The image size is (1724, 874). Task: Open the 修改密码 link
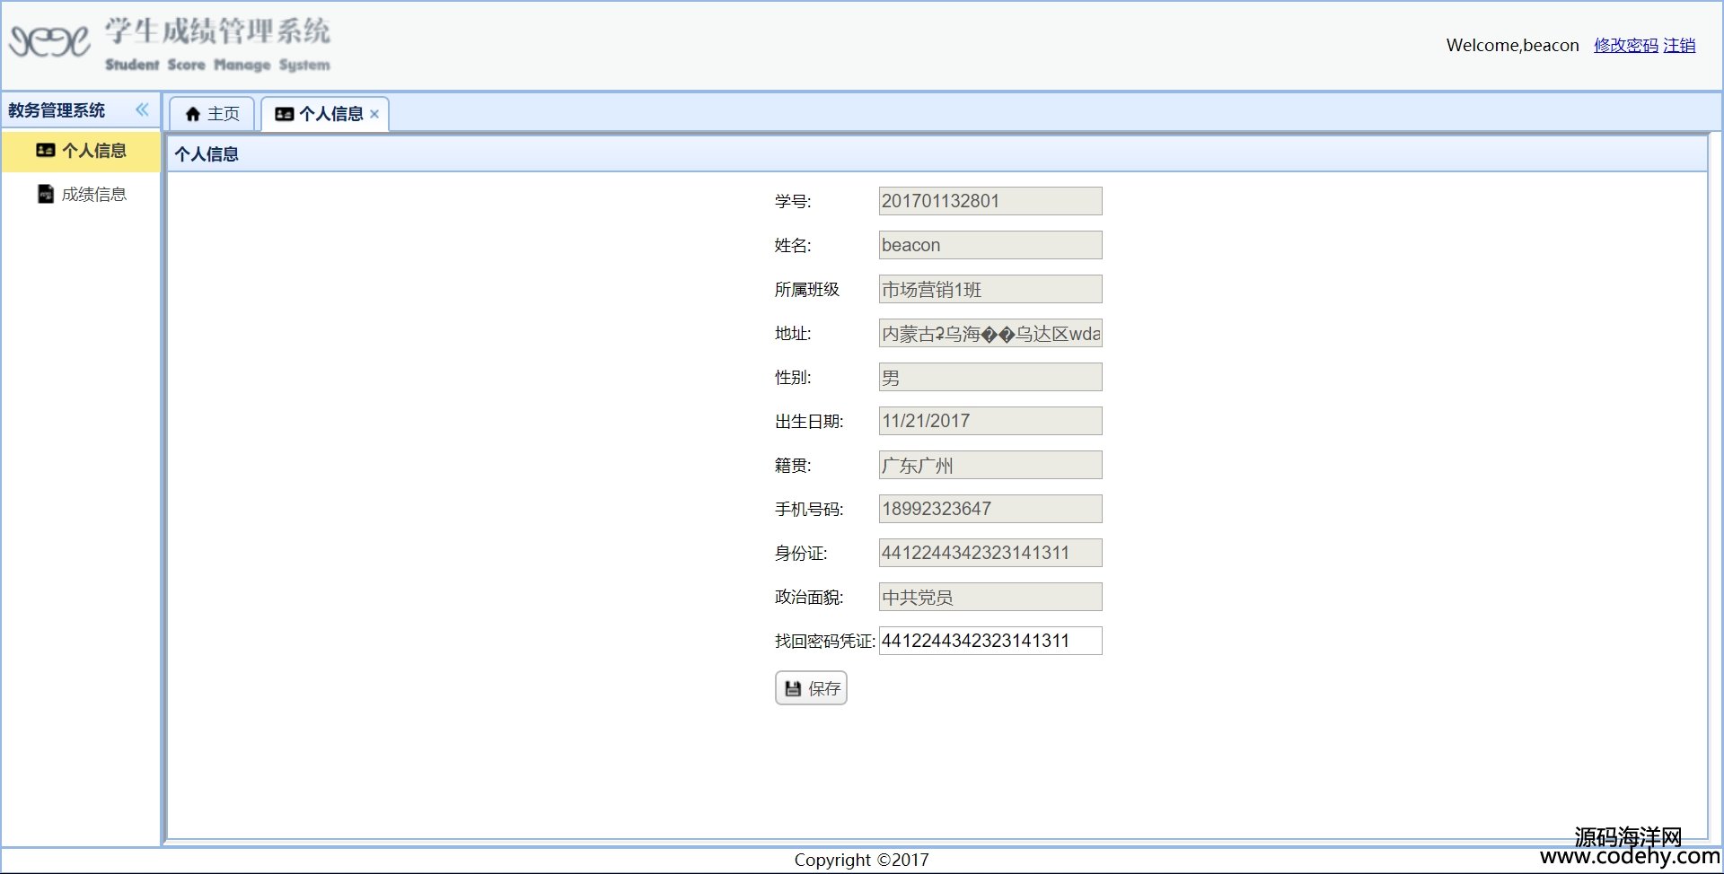tap(1625, 45)
